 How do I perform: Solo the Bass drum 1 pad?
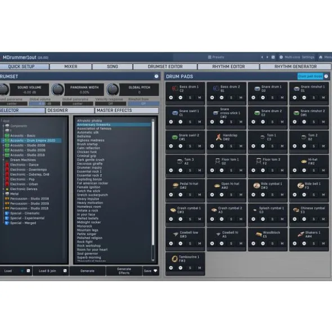click(190, 97)
